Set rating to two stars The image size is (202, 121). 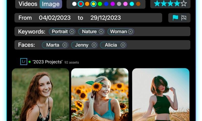click(x=164, y=3)
